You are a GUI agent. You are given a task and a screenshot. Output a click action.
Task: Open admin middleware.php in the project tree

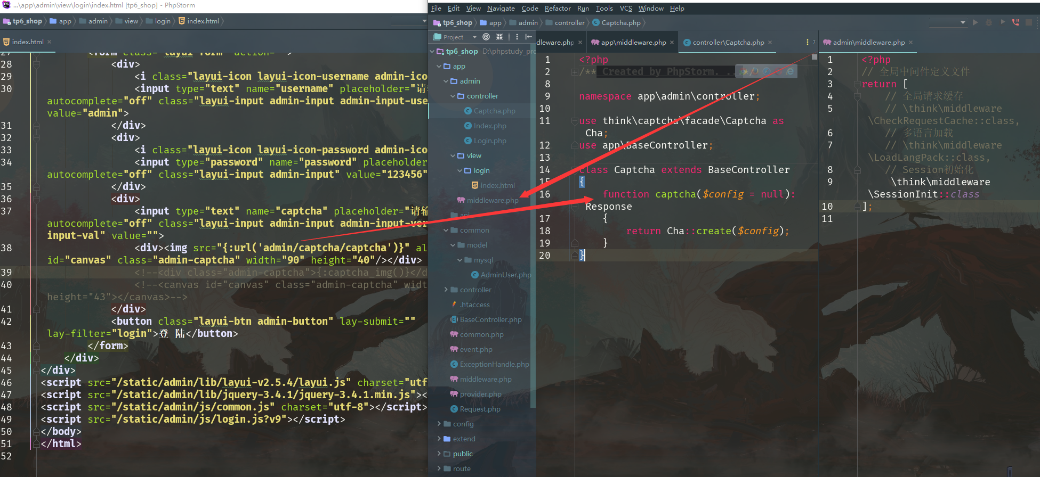(x=493, y=200)
